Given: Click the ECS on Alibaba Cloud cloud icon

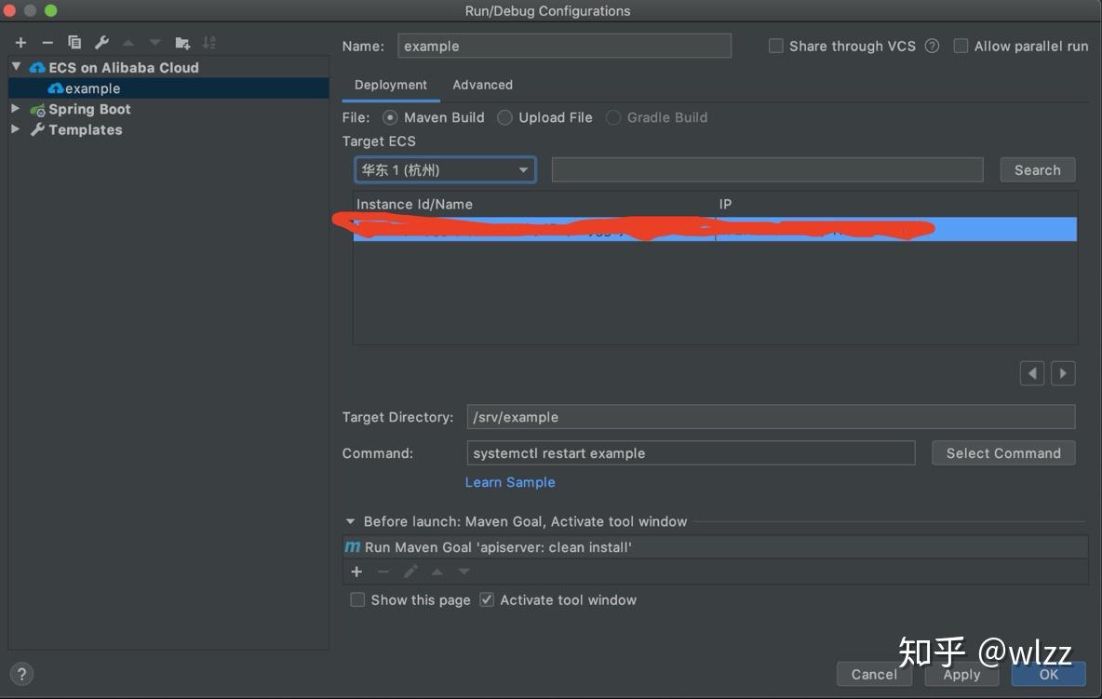Looking at the screenshot, I should [37, 68].
